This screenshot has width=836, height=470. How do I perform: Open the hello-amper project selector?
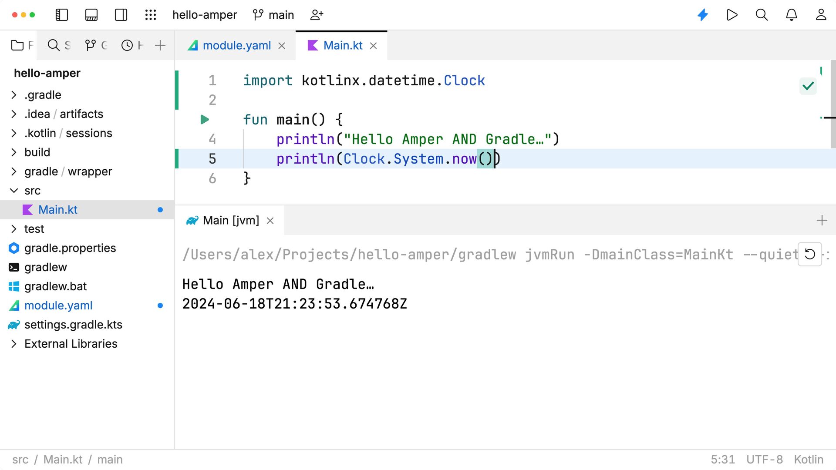[x=205, y=15]
